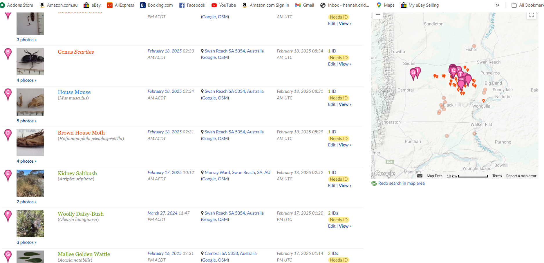The image size is (544, 263).
Task: Open the Amazon.com.au bookmark
Action: 59,5
